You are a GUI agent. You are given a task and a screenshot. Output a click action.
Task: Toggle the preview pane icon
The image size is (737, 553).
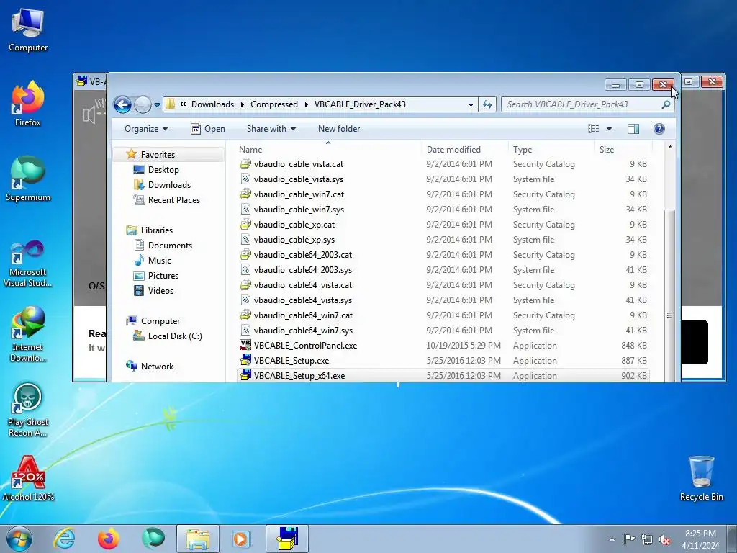(x=633, y=129)
